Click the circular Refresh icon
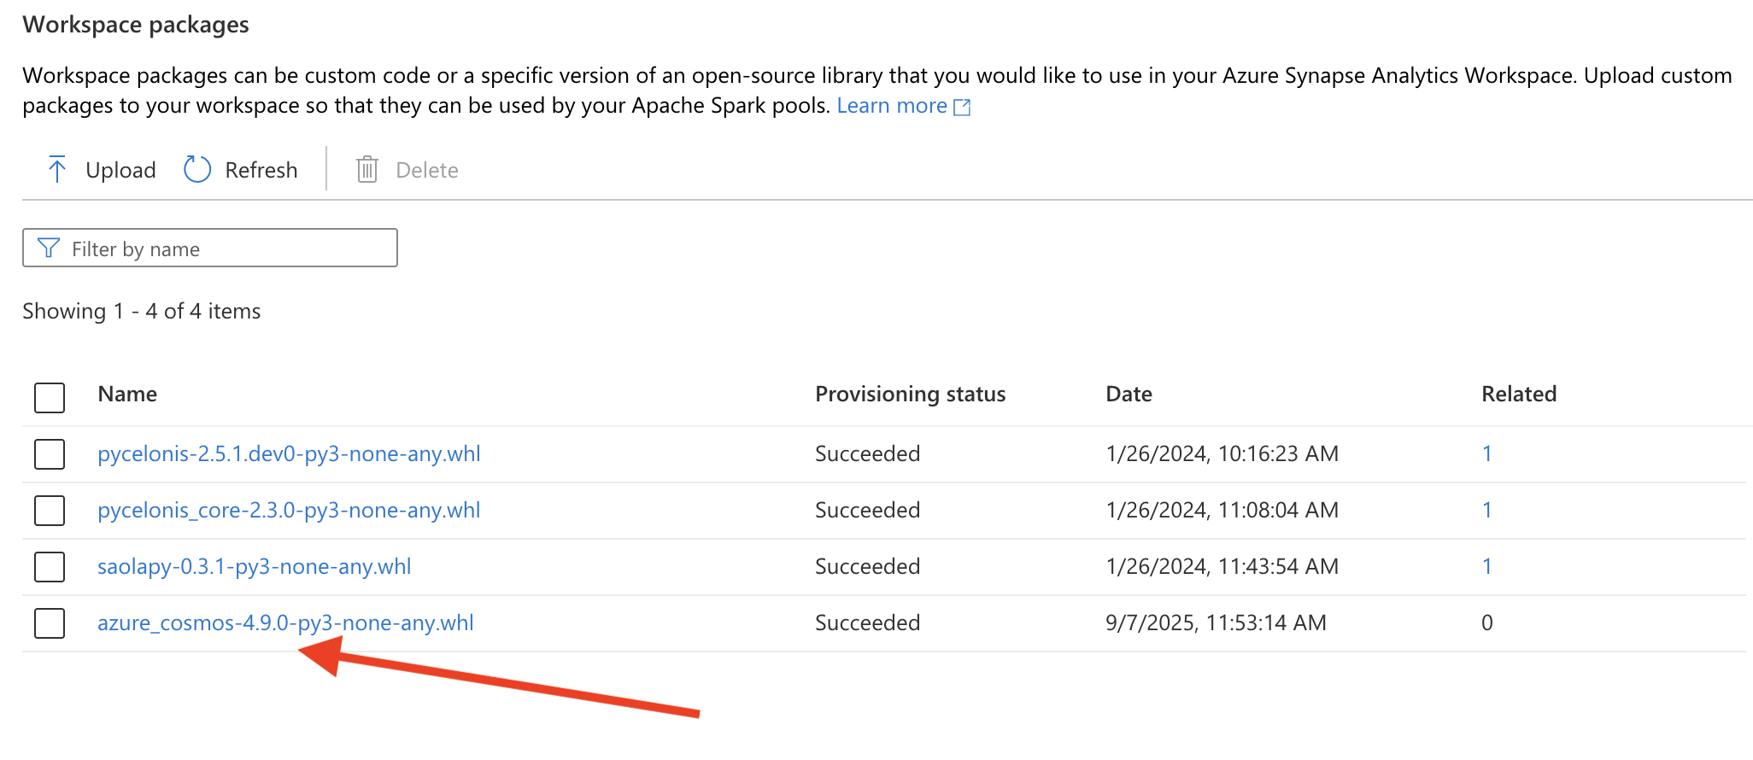Viewport: 1753px width, 760px height. pyautogui.click(x=197, y=170)
